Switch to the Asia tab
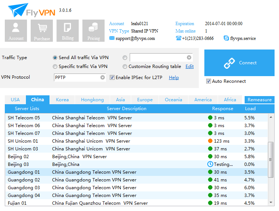 click(x=120, y=100)
